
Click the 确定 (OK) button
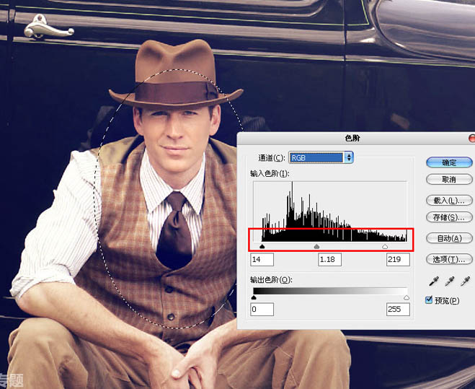pos(448,162)
